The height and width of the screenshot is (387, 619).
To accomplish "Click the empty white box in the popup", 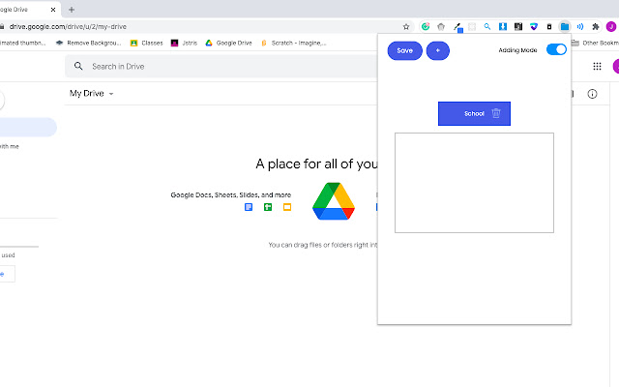I will click(x=474, y=183).
